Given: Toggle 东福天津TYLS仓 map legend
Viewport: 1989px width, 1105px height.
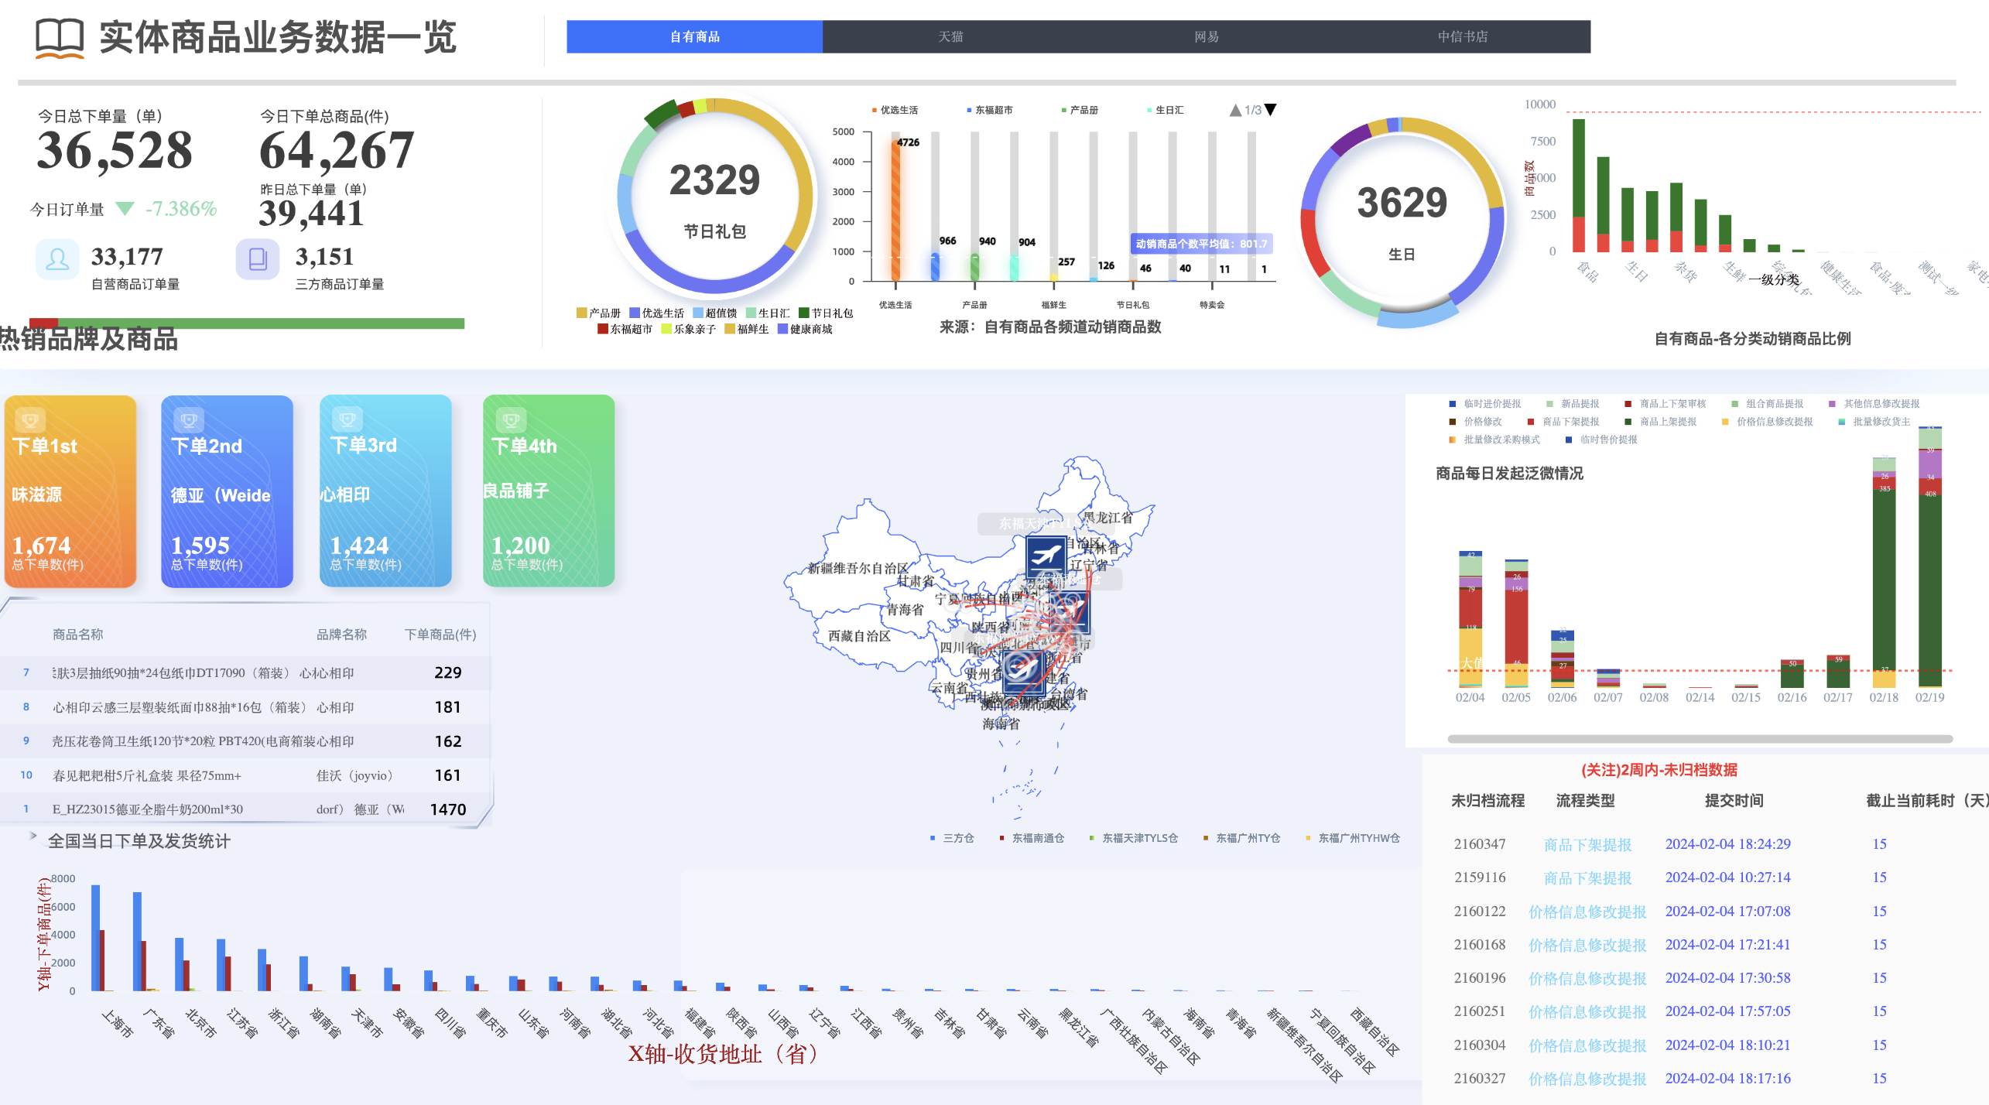Looking at the screenshot, I should coord(1133,838).
